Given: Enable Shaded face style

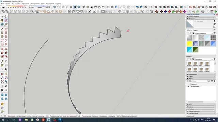Looking at the screenshot, I should pyautogui.click(x=71, y=7).
